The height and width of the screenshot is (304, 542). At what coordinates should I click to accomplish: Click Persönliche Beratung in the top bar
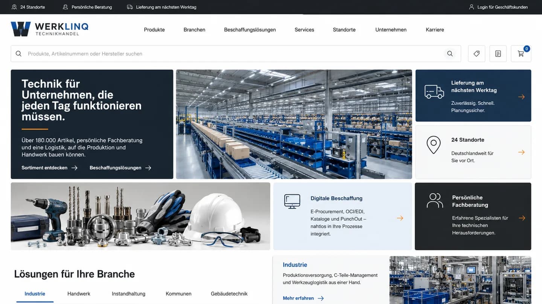pos(92,7)
